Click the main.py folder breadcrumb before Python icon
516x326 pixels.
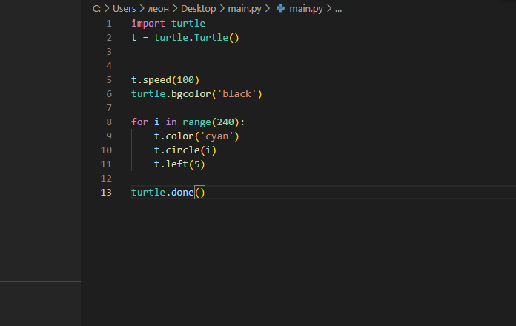coord(245,9)
